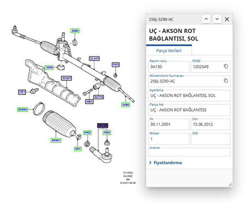Screen dimensions: 248x207
Task: Close the 2S6J-3290-AC part panel
Action: (x=227, y=19)
